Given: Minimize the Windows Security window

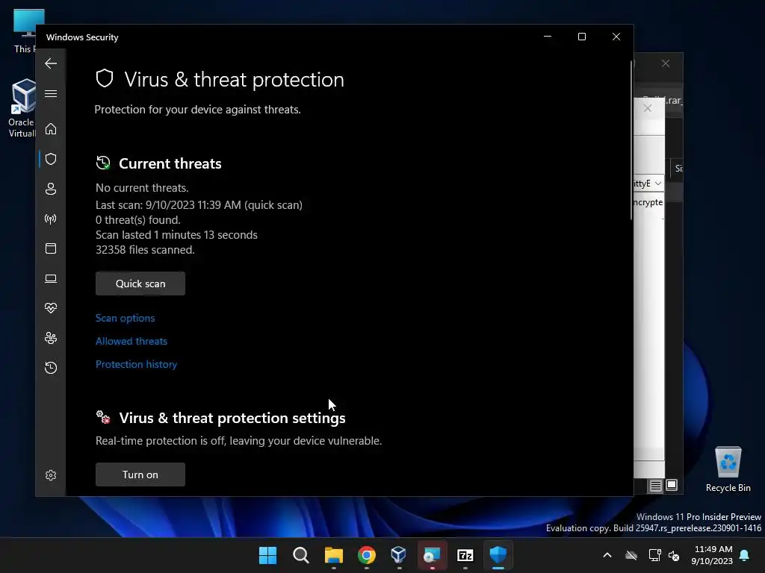Looking at the screenshot, I should point(548,37).
